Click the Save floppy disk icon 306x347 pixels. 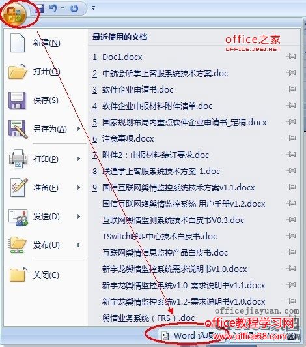pyautogui.click(x=17, y=100)
